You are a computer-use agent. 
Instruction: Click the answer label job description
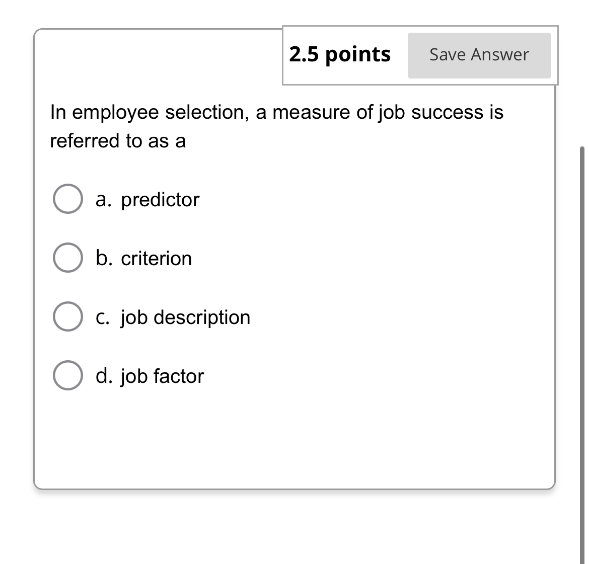click(x=185, y=317)
